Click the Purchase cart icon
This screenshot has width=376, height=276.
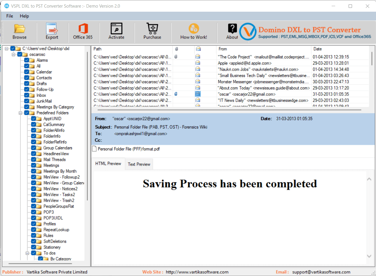[152, 29]
